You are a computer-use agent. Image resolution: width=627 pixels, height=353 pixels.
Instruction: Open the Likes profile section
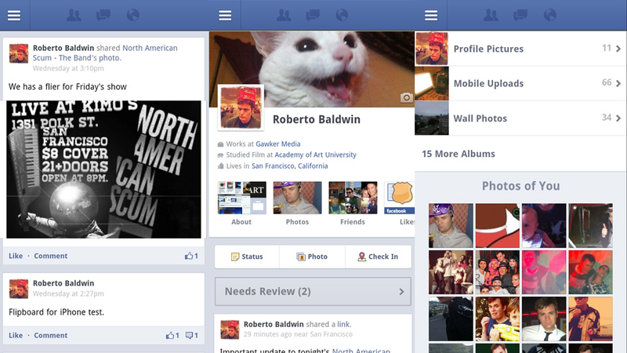(x=400, y=204)
